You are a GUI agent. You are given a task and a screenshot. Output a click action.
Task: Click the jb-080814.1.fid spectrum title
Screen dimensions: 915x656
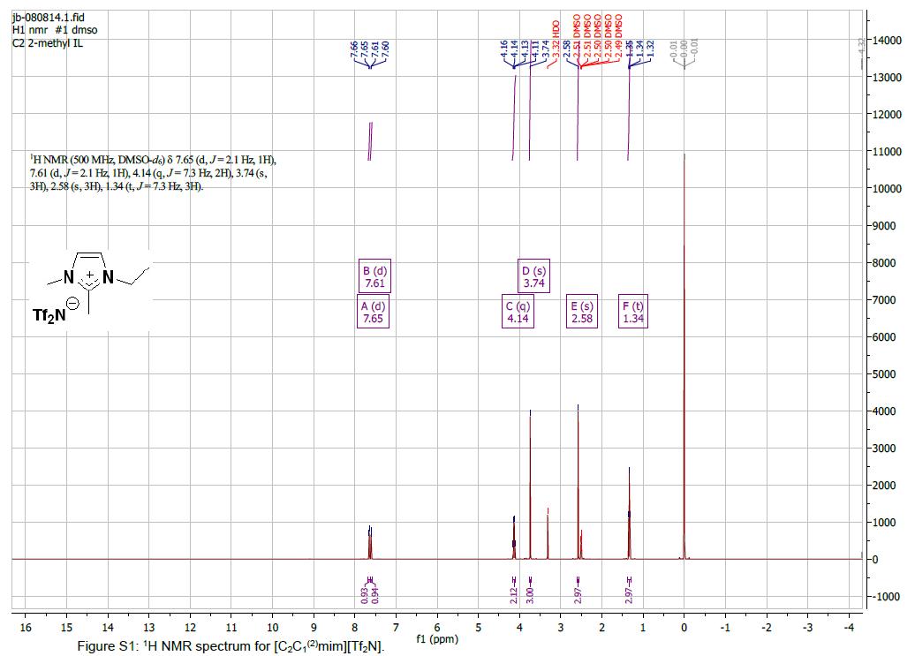pos(49,17)
